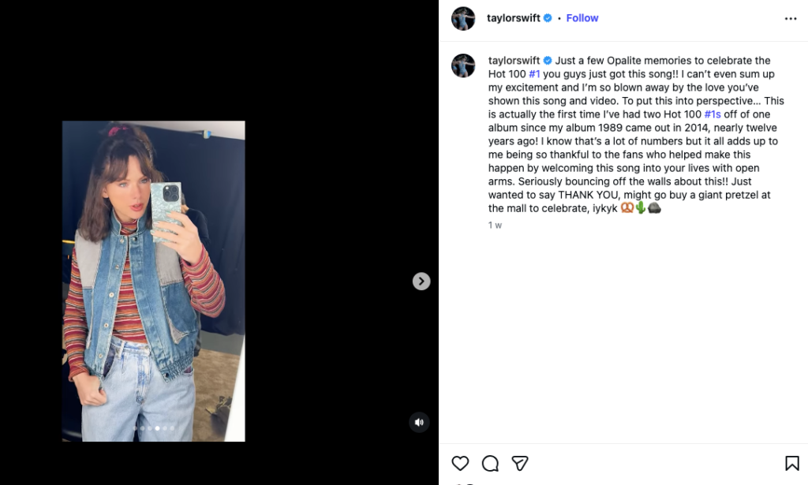
Task: Open the three-dot more options menu
Action: [x=790, y=18]
